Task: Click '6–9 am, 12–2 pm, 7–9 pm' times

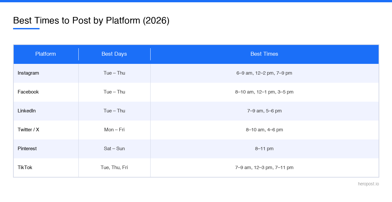Action: click(x=264, y=73)
